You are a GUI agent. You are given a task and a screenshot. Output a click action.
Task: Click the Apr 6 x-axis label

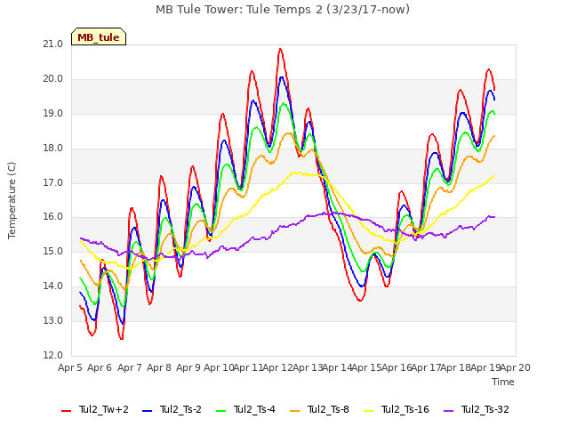pos(100,367)
